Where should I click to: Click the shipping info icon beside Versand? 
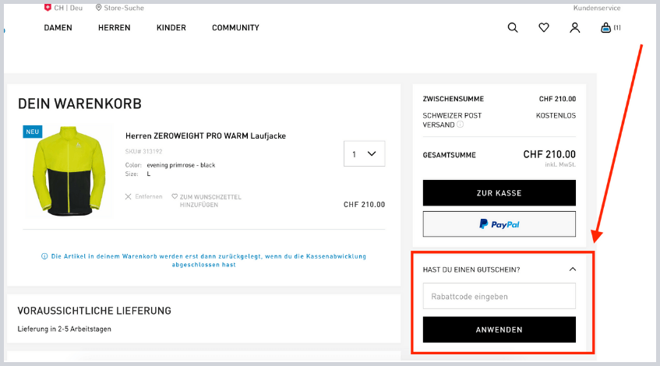point(460,125)
